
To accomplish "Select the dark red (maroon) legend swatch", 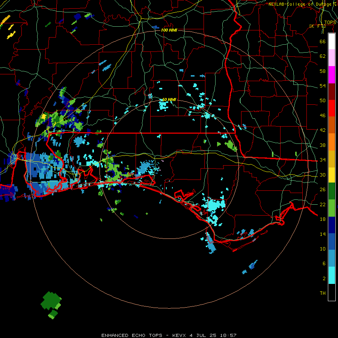I will pos(332,92).
